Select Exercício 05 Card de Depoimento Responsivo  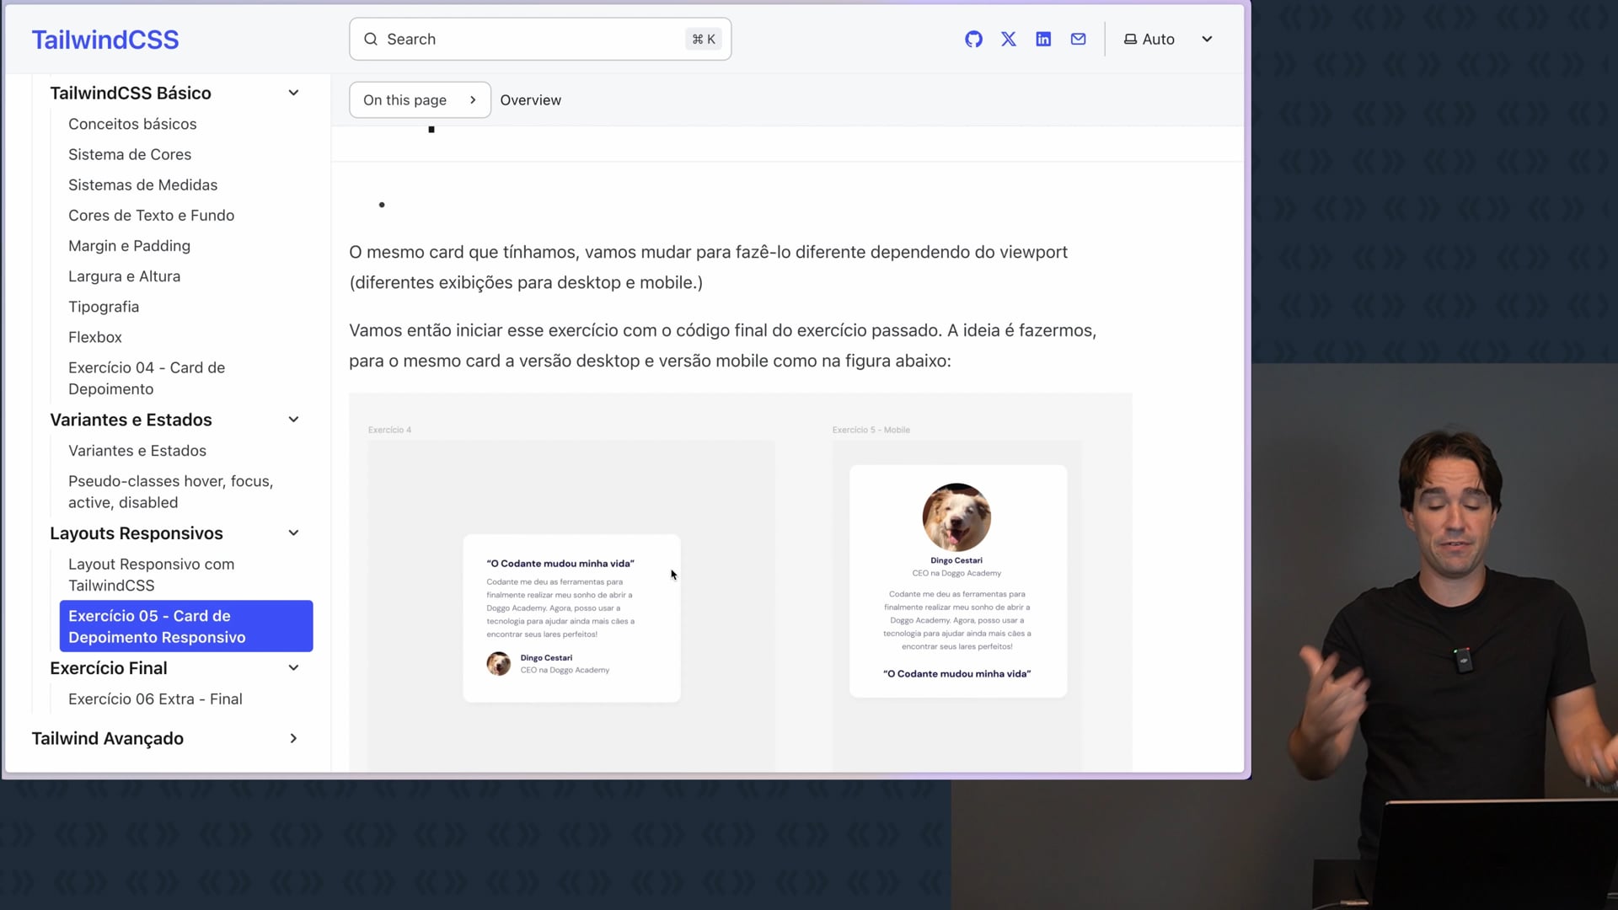point(185,626)
